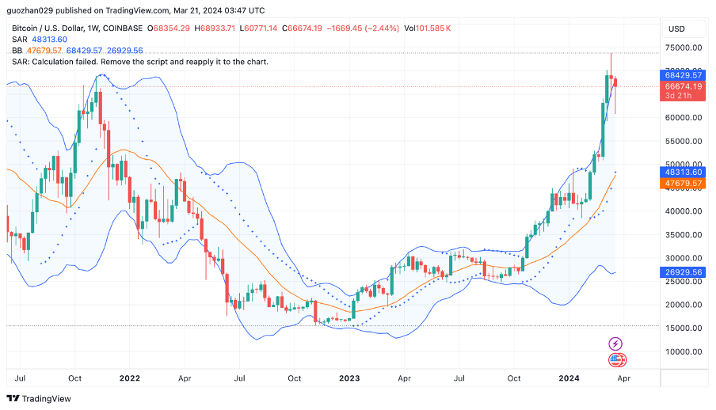Click the SAR calculation failed error message

140,61
